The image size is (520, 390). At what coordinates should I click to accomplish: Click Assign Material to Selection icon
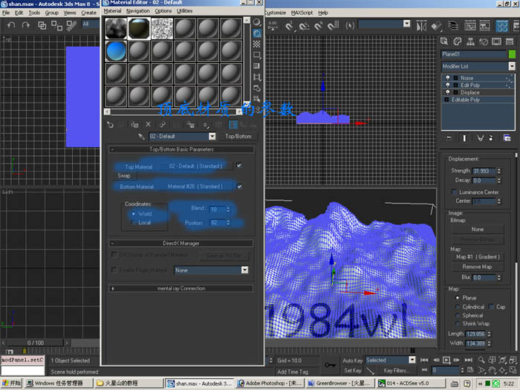pyautogui.click(x=134, y=124)
